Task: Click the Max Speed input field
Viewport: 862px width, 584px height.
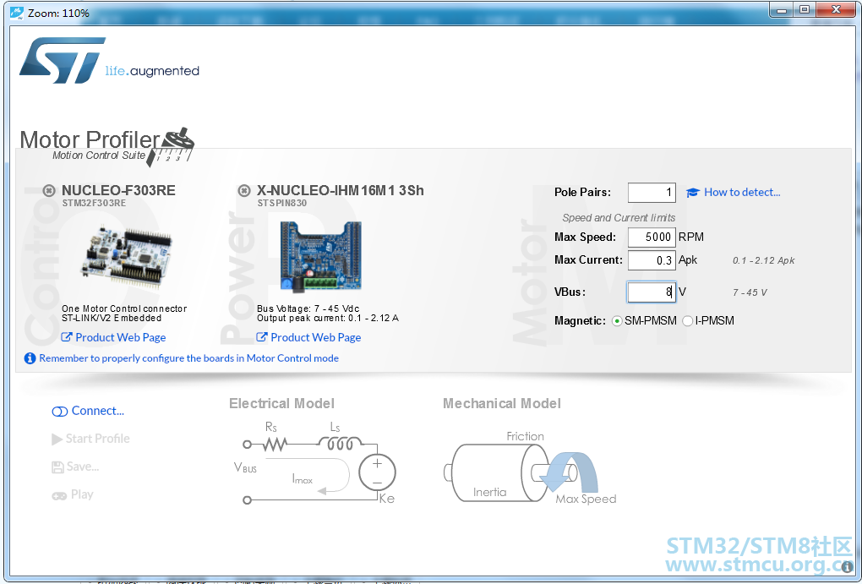Action: [x=652, y=237]
